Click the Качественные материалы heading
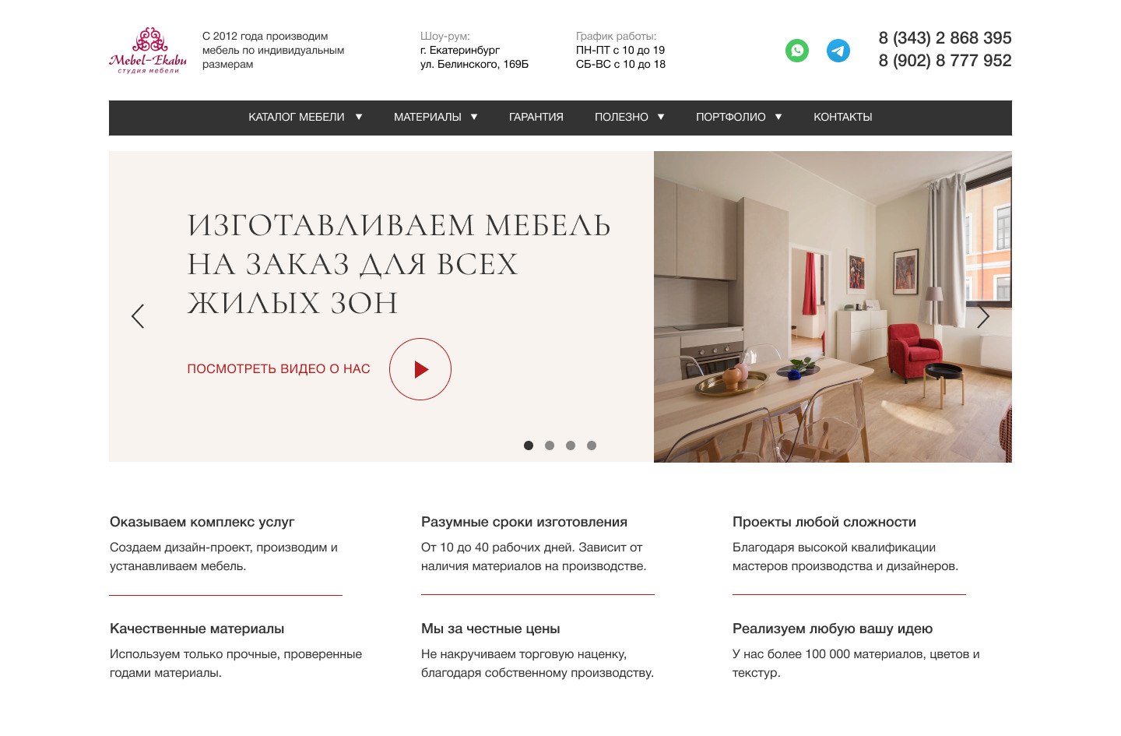The image size is (1121, 736). coord(197,629)
